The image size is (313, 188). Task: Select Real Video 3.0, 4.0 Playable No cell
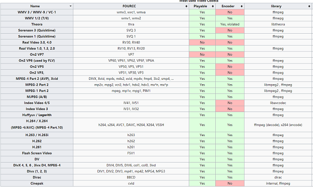[x=202, y=42]
